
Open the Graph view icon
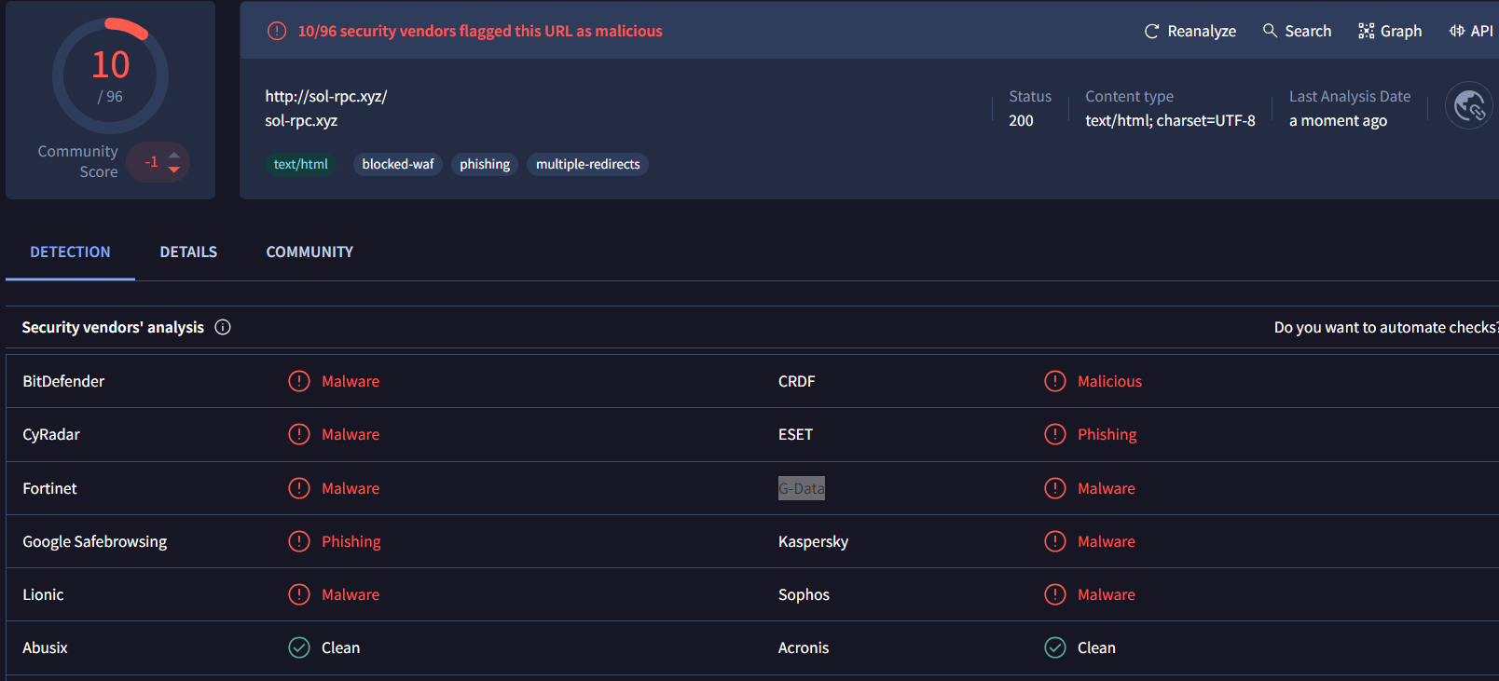tap(1367, 31)
